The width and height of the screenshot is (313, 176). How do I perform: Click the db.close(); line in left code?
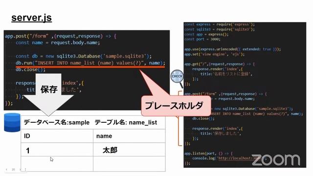30,69
